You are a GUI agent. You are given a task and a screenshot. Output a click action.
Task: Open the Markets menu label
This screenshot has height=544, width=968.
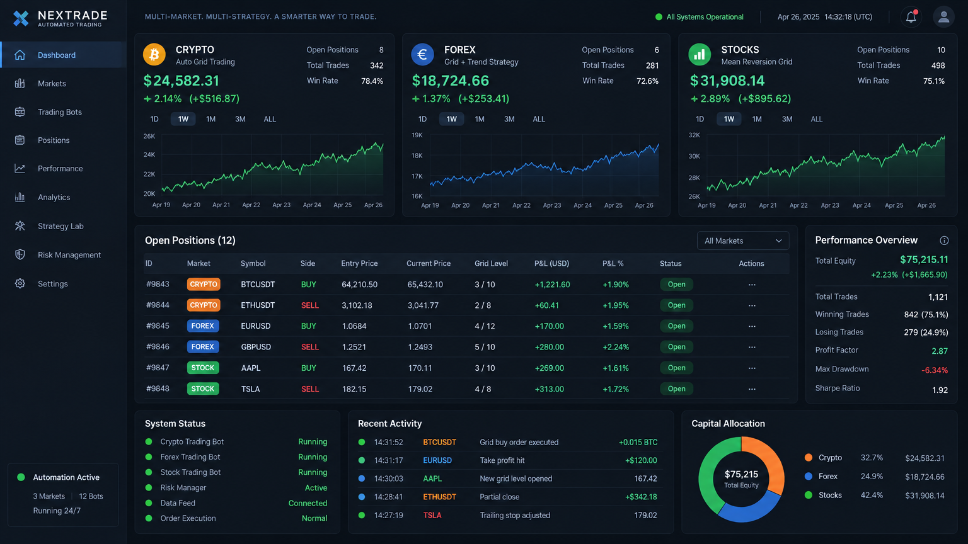click(52, 83)
